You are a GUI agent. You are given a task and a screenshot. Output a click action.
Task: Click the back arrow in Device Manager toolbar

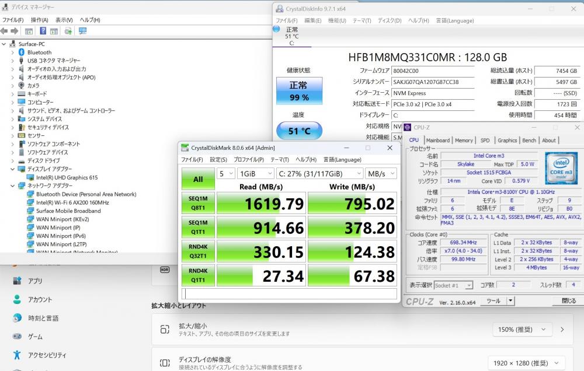pos(5,31)
